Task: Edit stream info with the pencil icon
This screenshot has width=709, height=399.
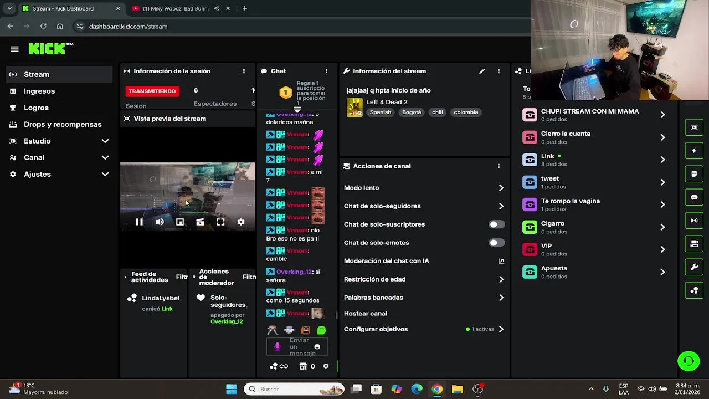Action: point(482,71)
